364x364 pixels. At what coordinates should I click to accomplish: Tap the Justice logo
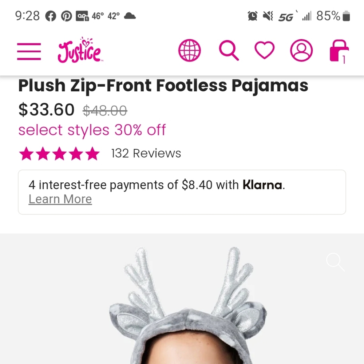tap(80, 50)
